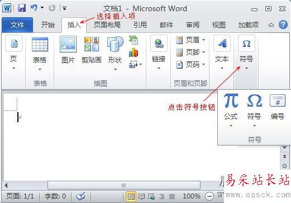Screen dimensions: 291x203
Task: Click the 符号 omega button in ribbon
Action: coord(246,43)
